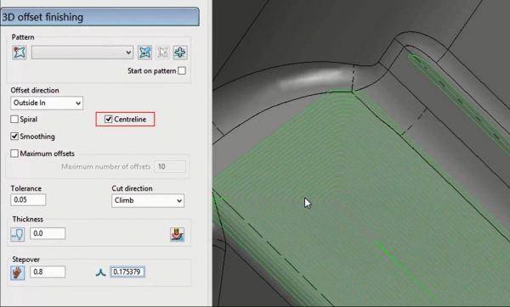510x307 pixels.
Task: Click the cusp height value field
Action: (x=127, y=271)
